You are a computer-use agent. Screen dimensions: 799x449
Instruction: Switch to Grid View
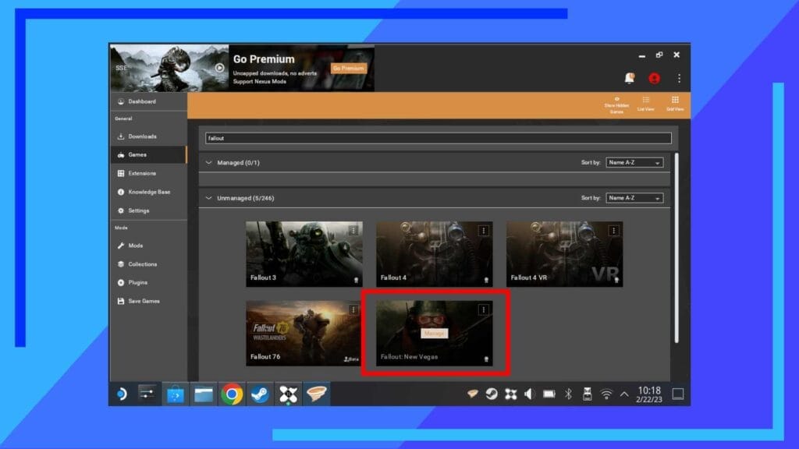(x=675, y=104)
